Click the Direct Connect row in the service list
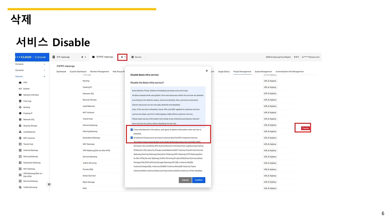The image size is (392, 220). point(89,176)
